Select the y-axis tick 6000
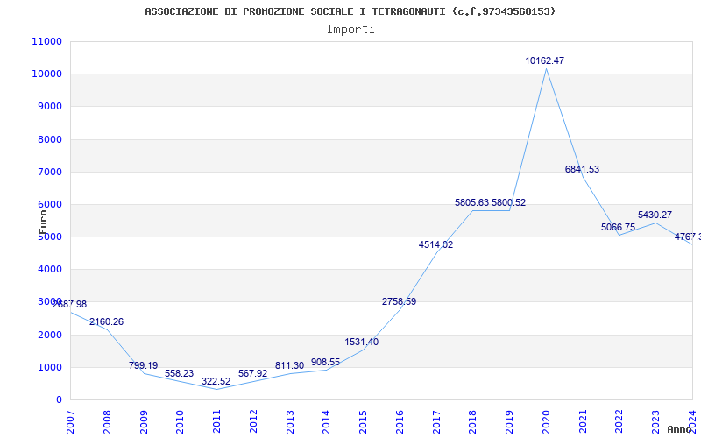The image size is (701, 438). pyautogui.click(x=50, y=204)
